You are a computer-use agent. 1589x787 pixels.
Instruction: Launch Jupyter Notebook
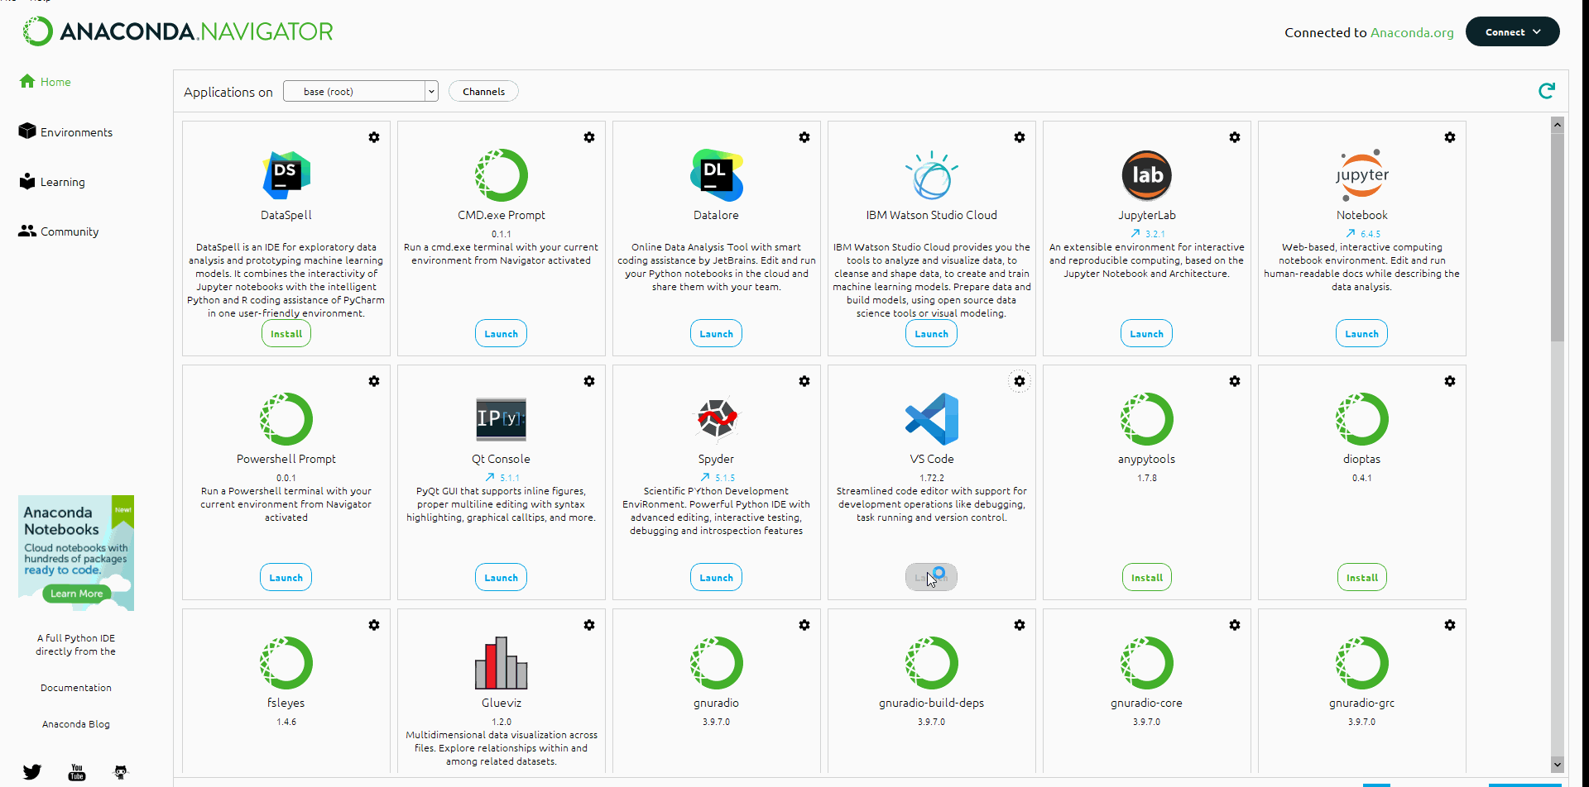[x=1362, y=333]
